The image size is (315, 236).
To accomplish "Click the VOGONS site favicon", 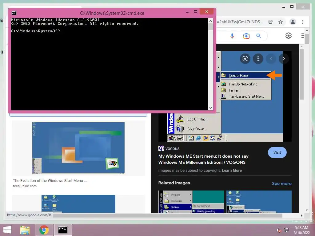I will click(161, 148).
